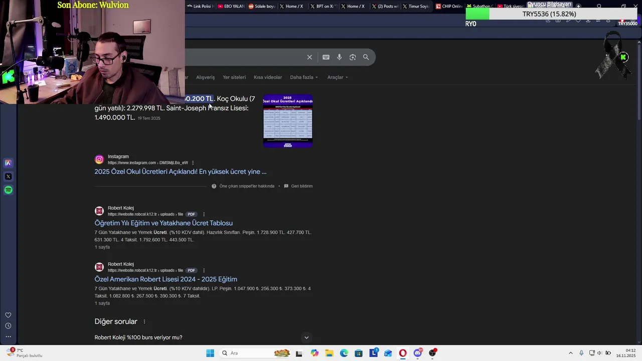Open bookmarks heart icon in Opera sidebar

coord(8,315)
